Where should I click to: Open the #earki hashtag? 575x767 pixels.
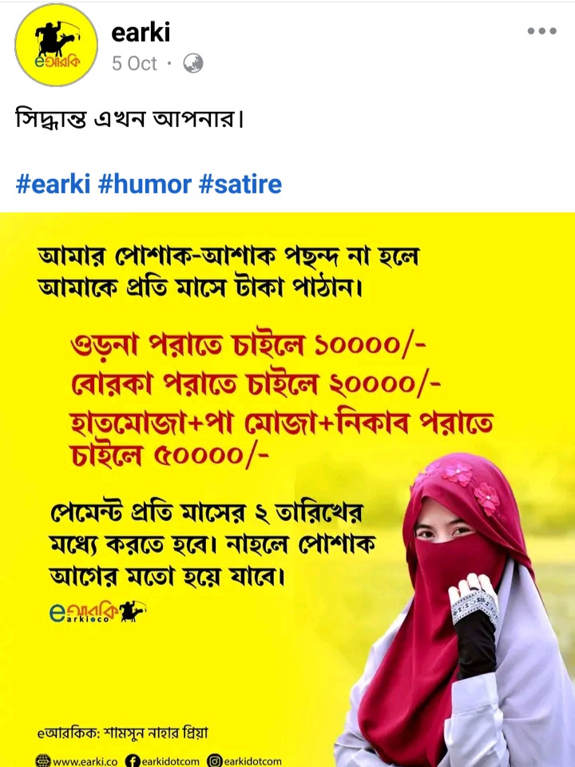(x=54, y=185)
